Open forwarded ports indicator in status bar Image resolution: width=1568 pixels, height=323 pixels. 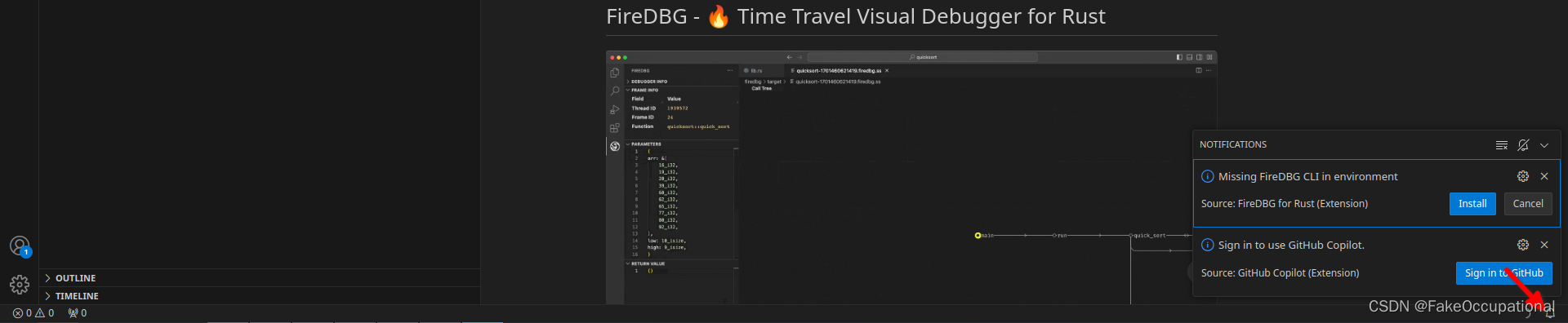[x=78, y=313]
